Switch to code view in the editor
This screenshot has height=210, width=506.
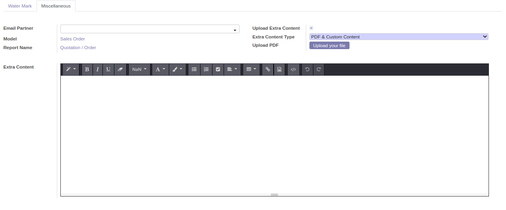click(294, 69)
